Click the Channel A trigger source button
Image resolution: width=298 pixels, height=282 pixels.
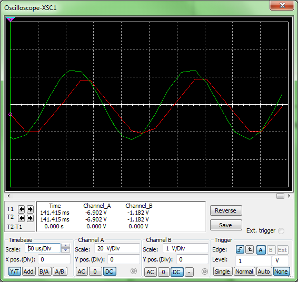click(x=261, y=250)
